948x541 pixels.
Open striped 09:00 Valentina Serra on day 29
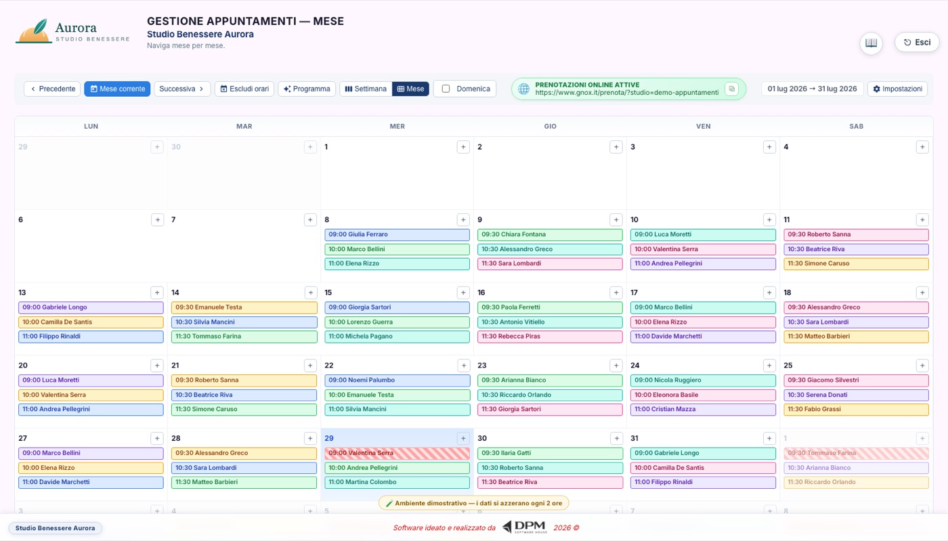pos(397,453)
